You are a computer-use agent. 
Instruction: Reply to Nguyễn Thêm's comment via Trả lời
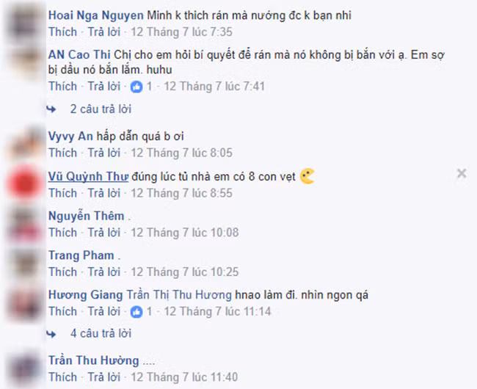[x=104, y=233]
